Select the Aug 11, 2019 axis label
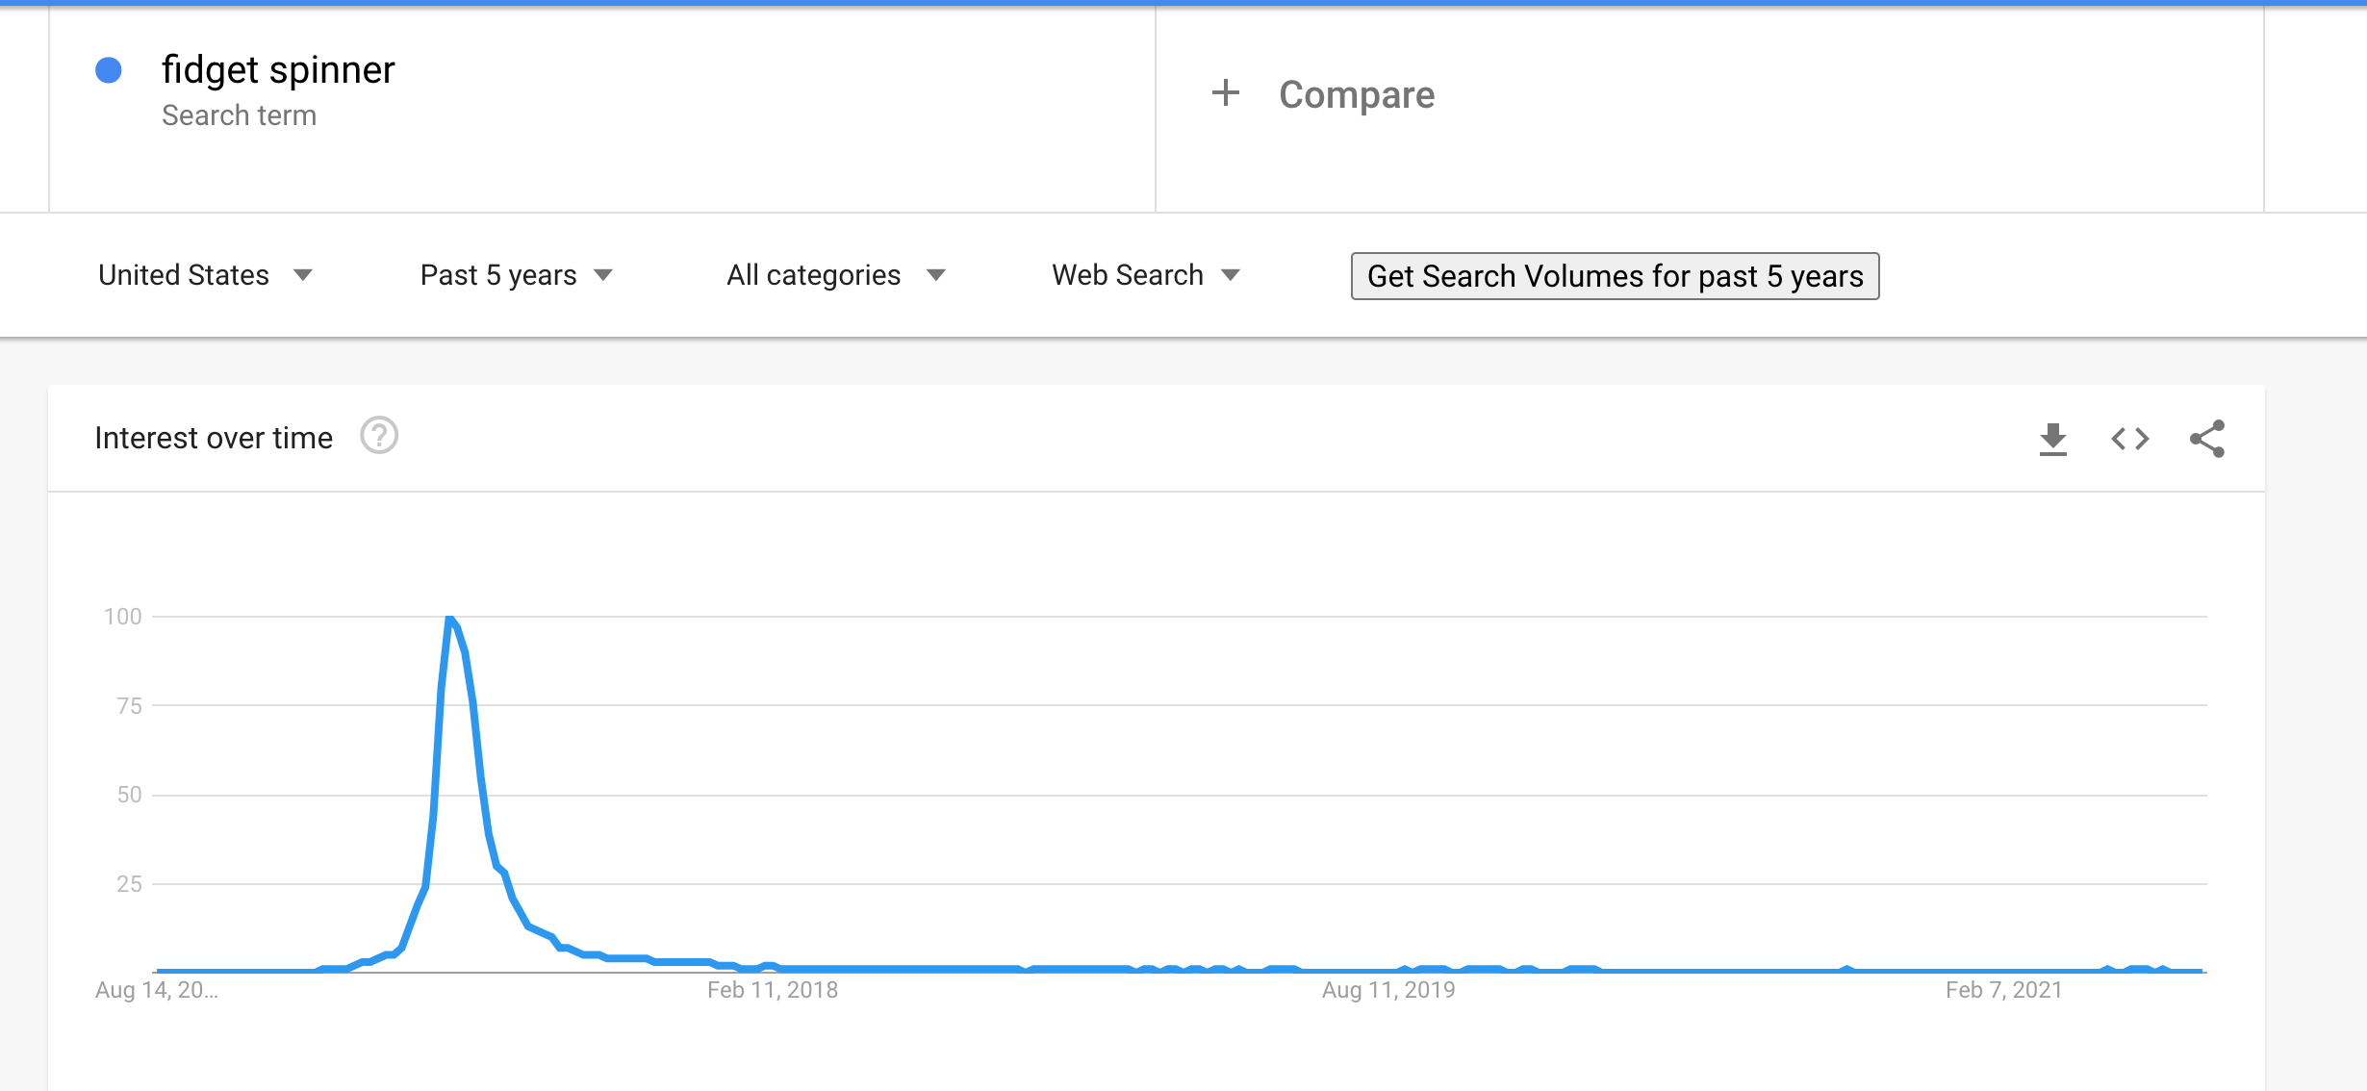2367x1091 pixels. click(1388, 990)
